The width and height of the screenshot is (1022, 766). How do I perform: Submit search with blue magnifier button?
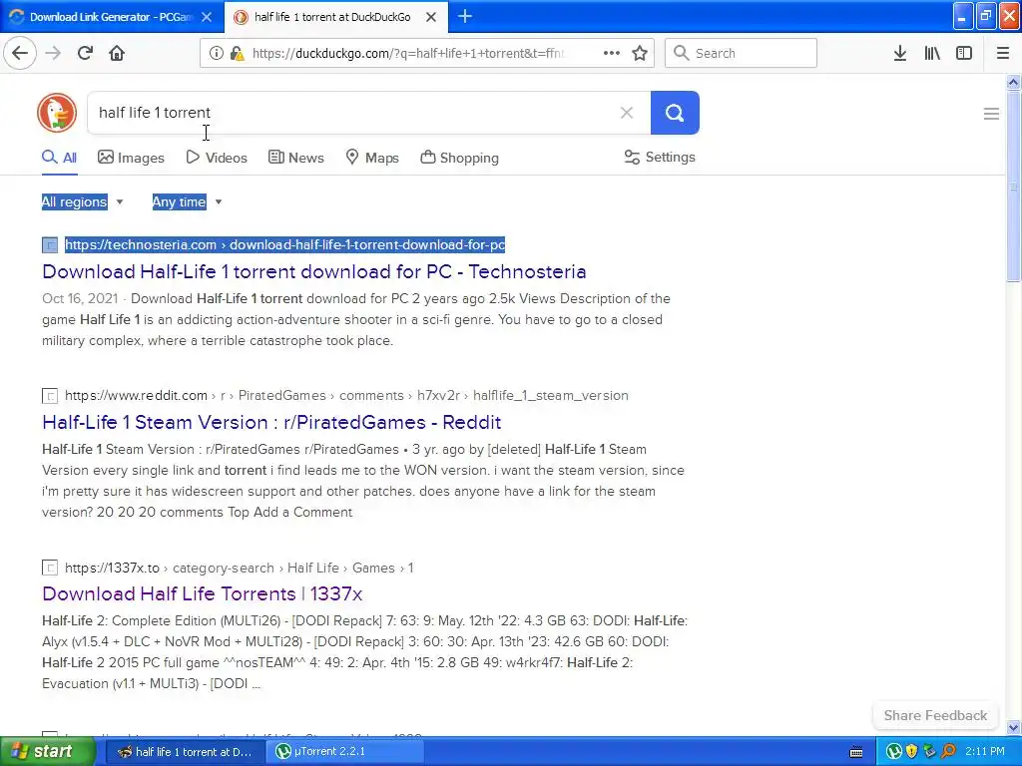tap(675, 113)
